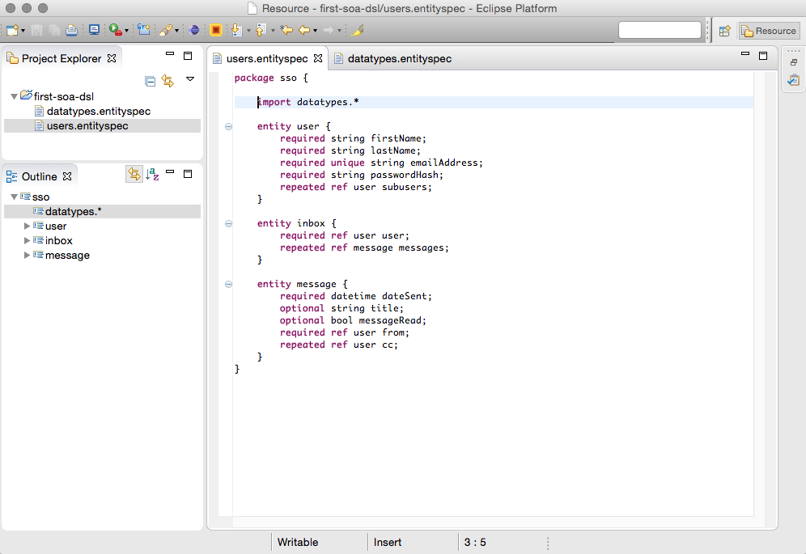Click inside the Quick Access search field
The height and width of the screenshot is (554, 806).
[x=660, y=29]
